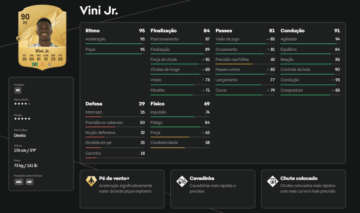Click the Real Madrid crest on the card
Viewport: 360px width, 213px height.
[x=49, y=64]
